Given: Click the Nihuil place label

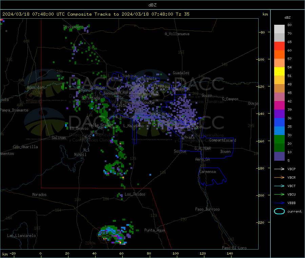Looking at the screenshot, I should coord(80,155).
